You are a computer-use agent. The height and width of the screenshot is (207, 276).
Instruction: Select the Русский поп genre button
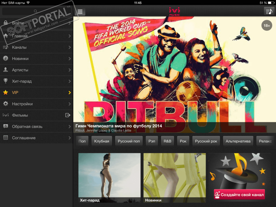(x=129, y=141)
